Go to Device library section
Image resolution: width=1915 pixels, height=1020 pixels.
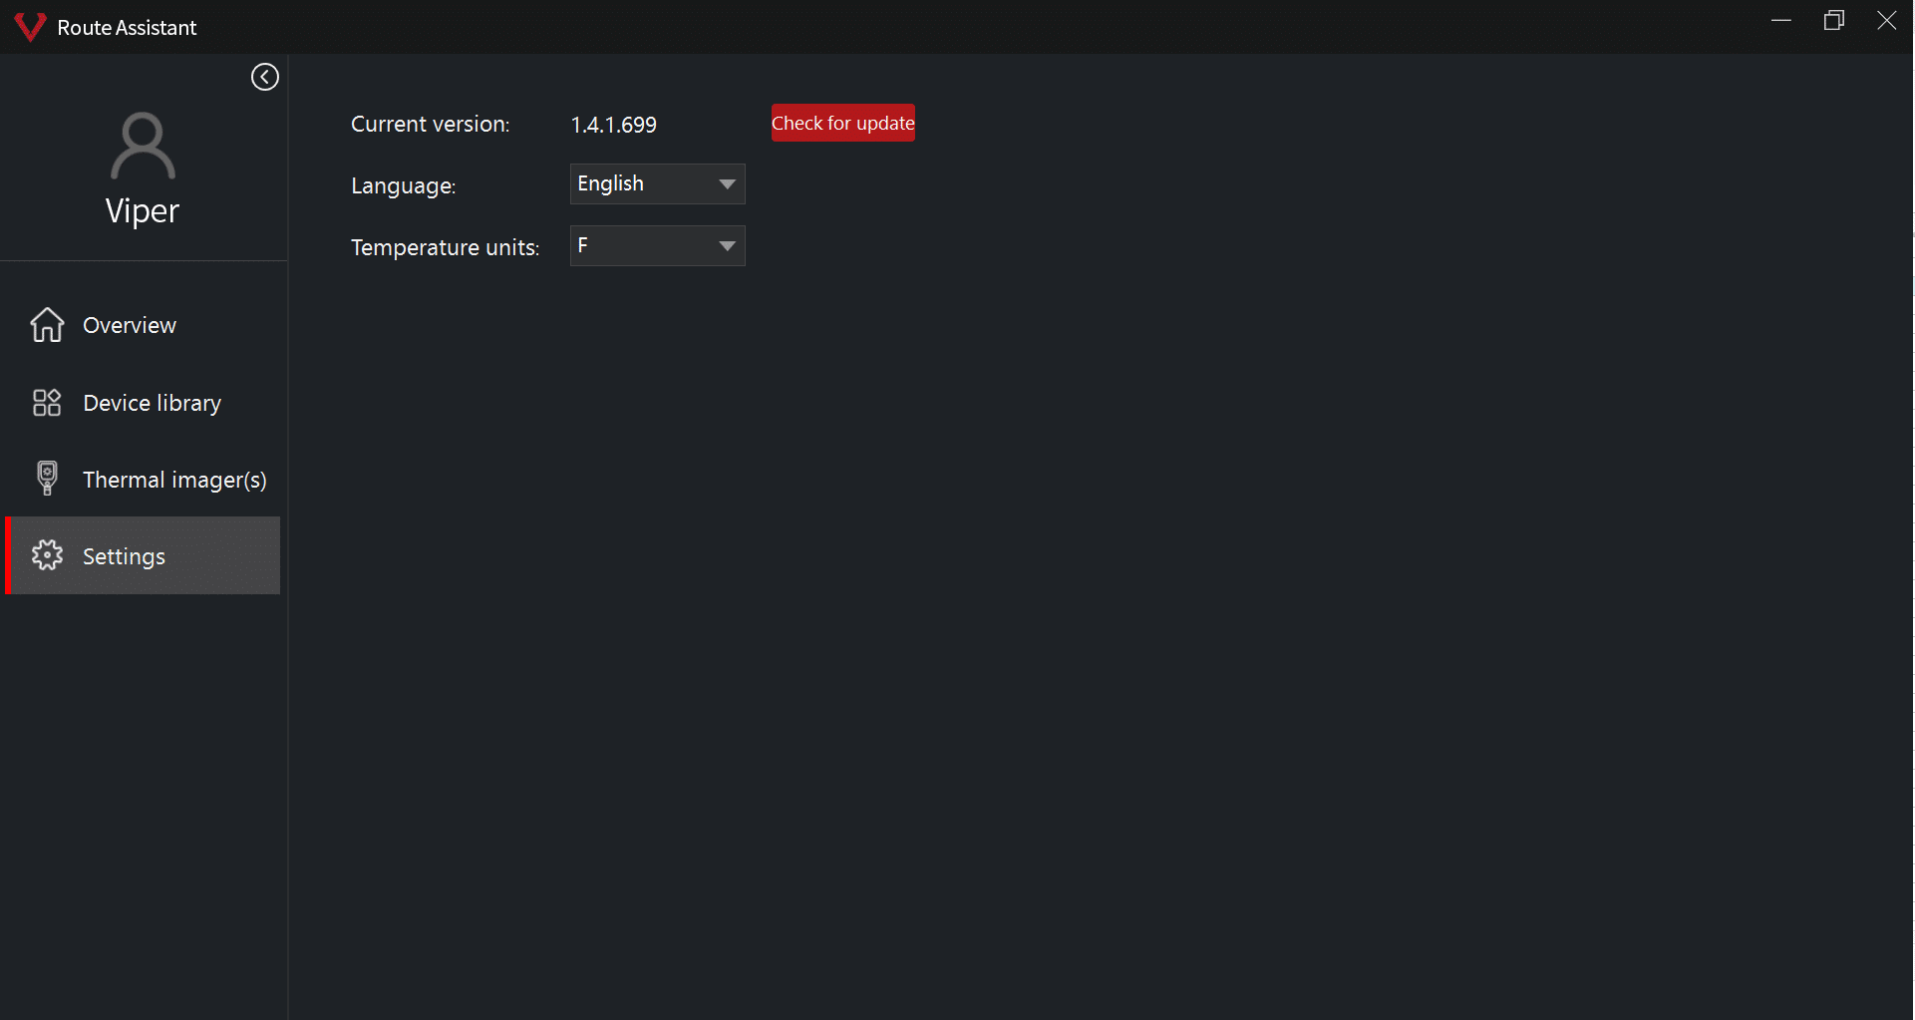143,403
